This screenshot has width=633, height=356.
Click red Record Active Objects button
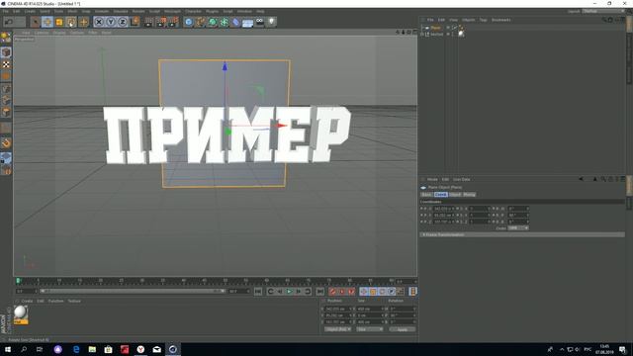click(x=332, y=291)
